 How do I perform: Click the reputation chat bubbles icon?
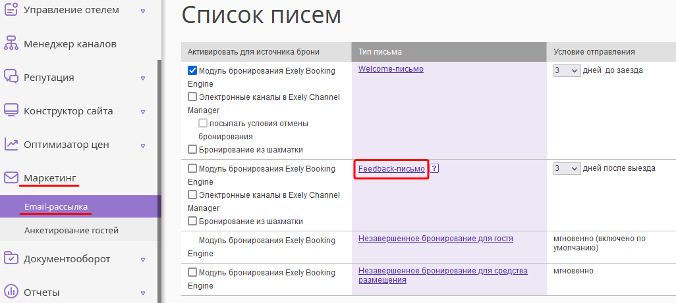pyautogui.click(x=11, y=78)
